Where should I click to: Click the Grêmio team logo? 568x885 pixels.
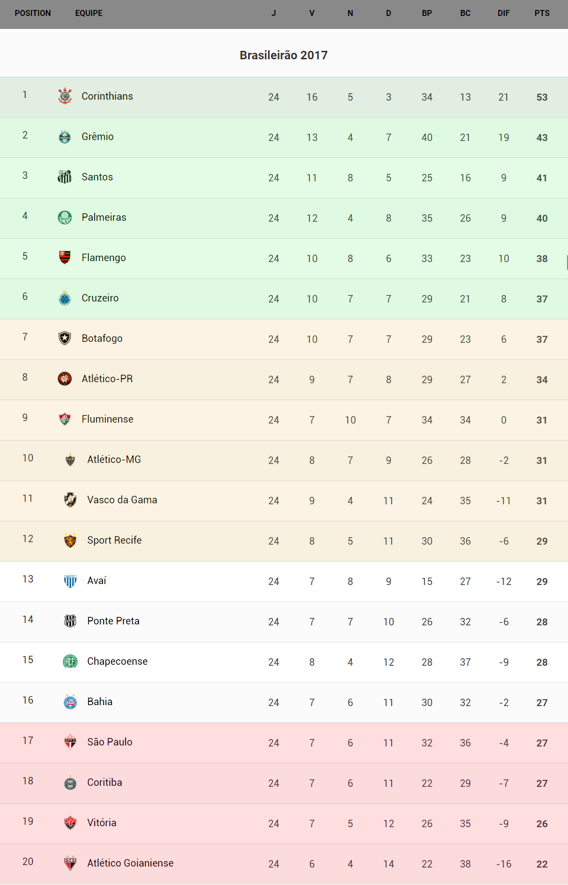(65, 137)
